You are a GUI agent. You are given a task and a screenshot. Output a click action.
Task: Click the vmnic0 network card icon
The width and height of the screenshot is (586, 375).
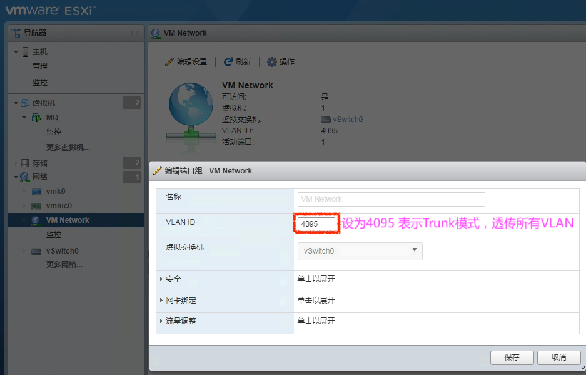[x=36, y=206]
